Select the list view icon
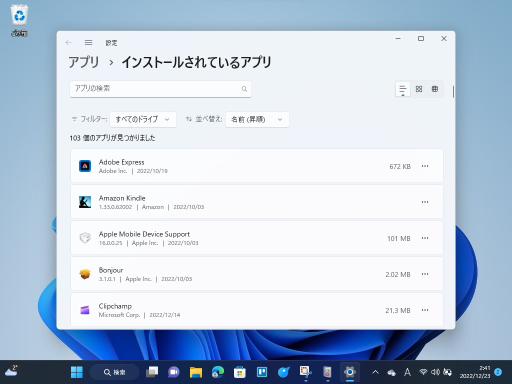Screen dimensions: 512x384 402,88
